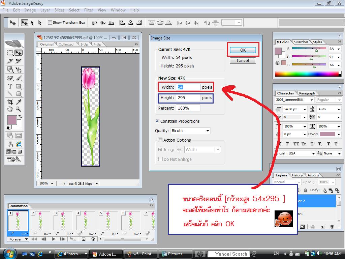Select the Move tool in the toolbox

tap(19, 53)
